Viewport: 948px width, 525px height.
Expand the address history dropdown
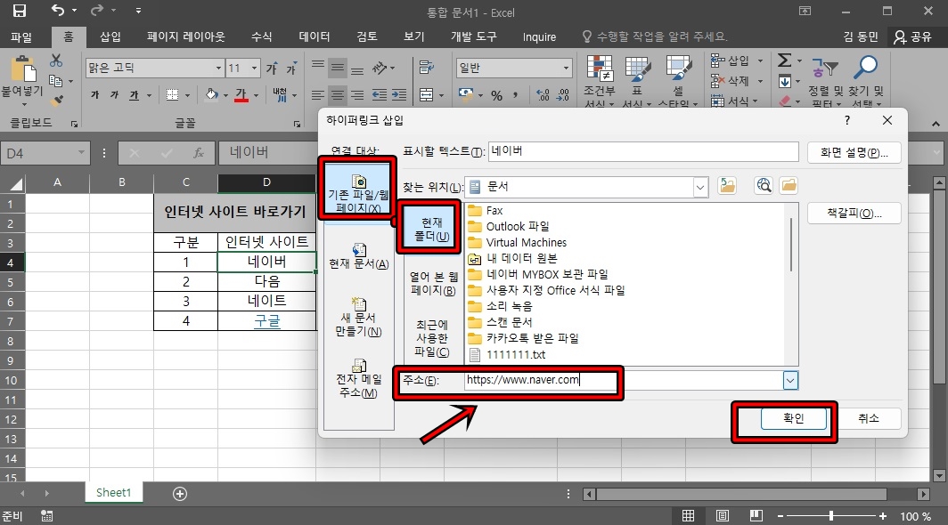790,381
